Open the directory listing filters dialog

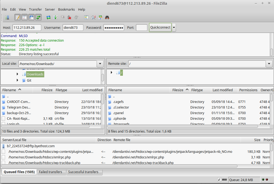(x=86, y=17)
